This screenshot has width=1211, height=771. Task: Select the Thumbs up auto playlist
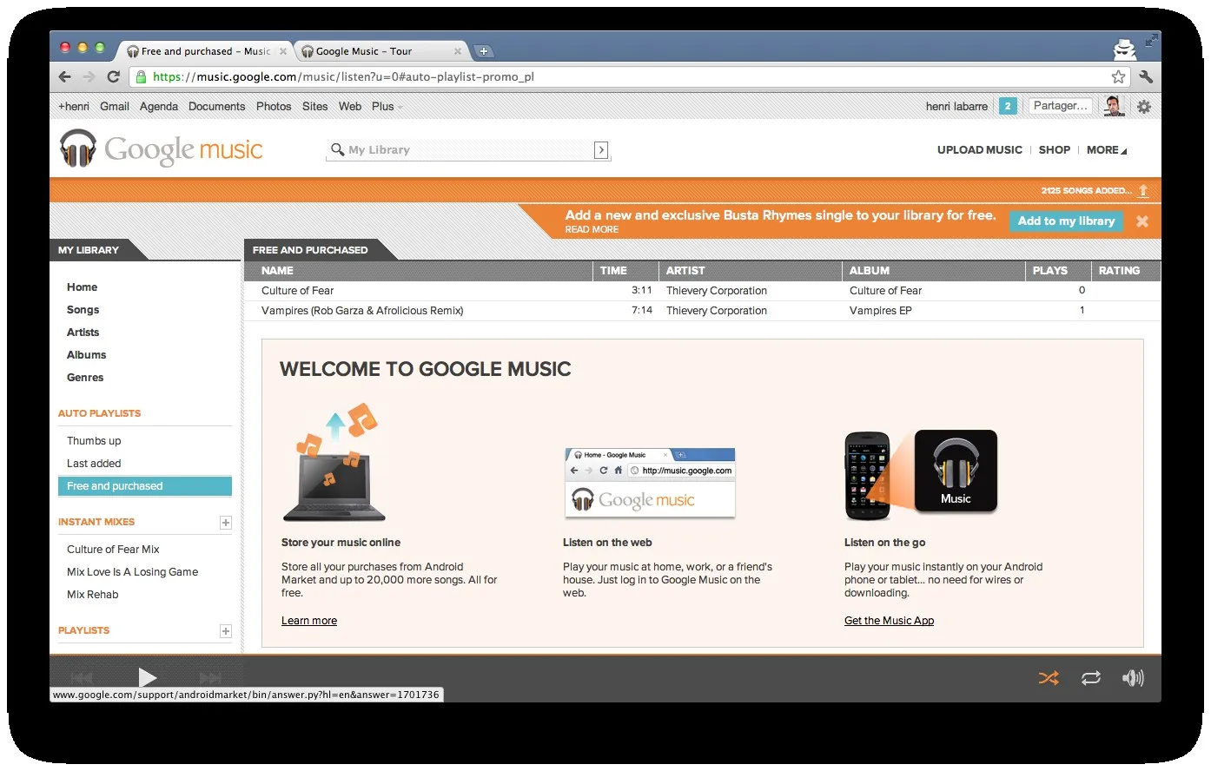pyautogui.click(x=94, y=441)
